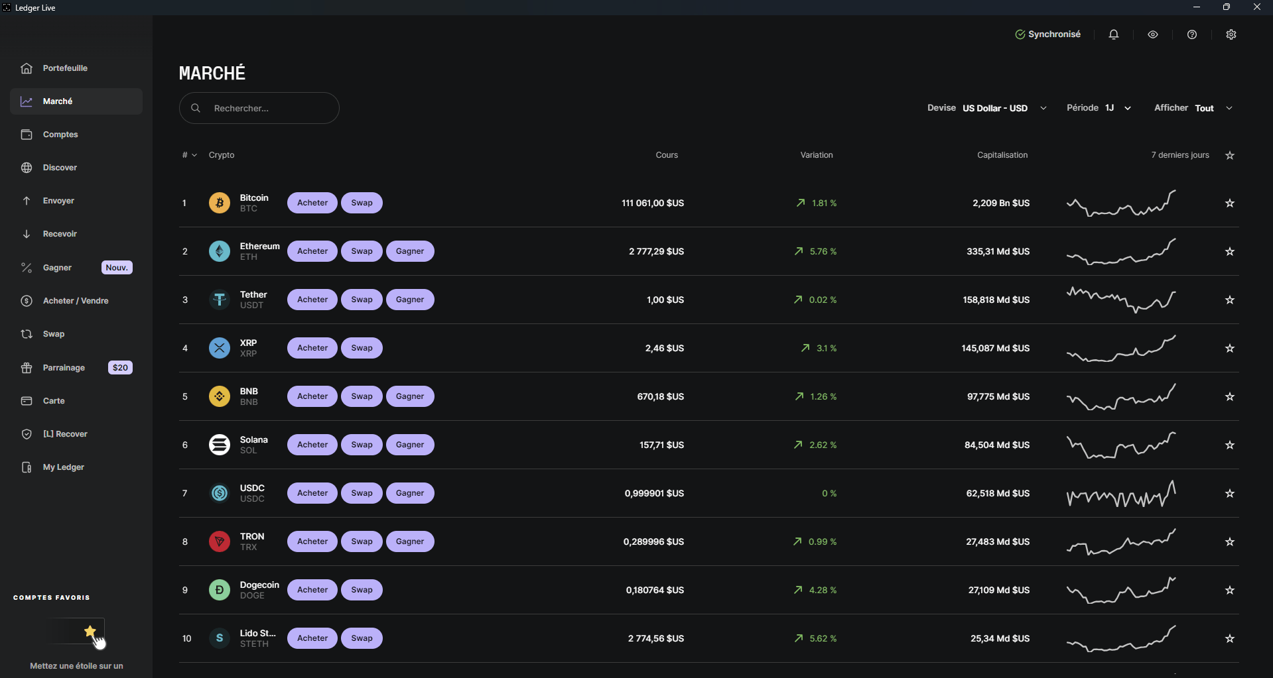Image resolution: width=1273 pixels, height=678 pixels.
Task: Click Gagner button for Tether
Action: 410,300
